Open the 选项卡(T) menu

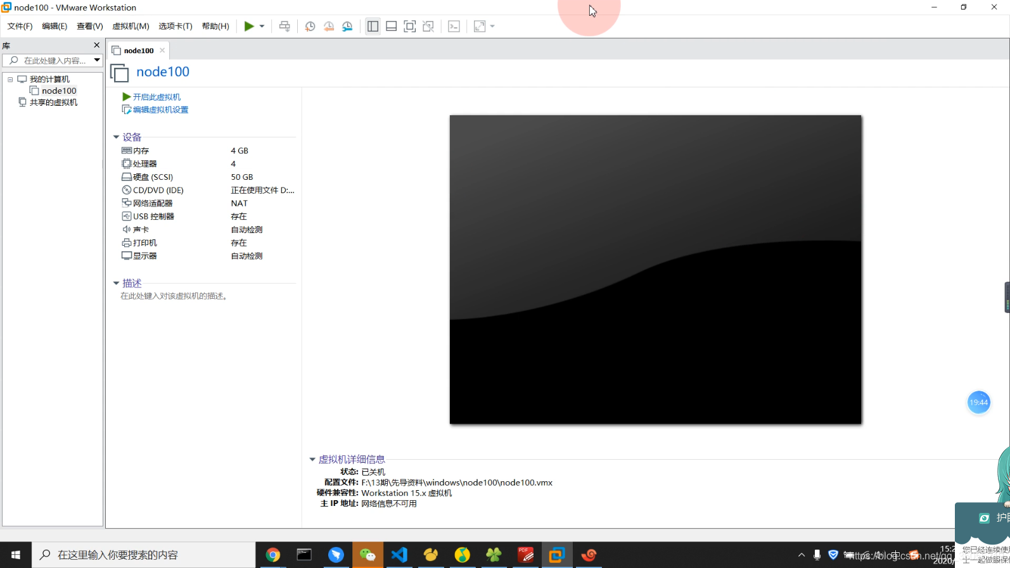click(176, 26)
